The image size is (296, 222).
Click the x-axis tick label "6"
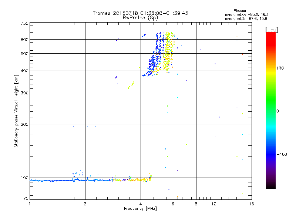coord(173,204)
